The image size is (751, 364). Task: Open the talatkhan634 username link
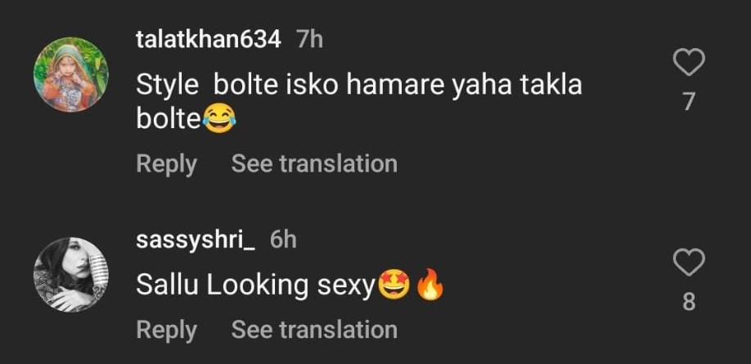(x=208, y=39)
